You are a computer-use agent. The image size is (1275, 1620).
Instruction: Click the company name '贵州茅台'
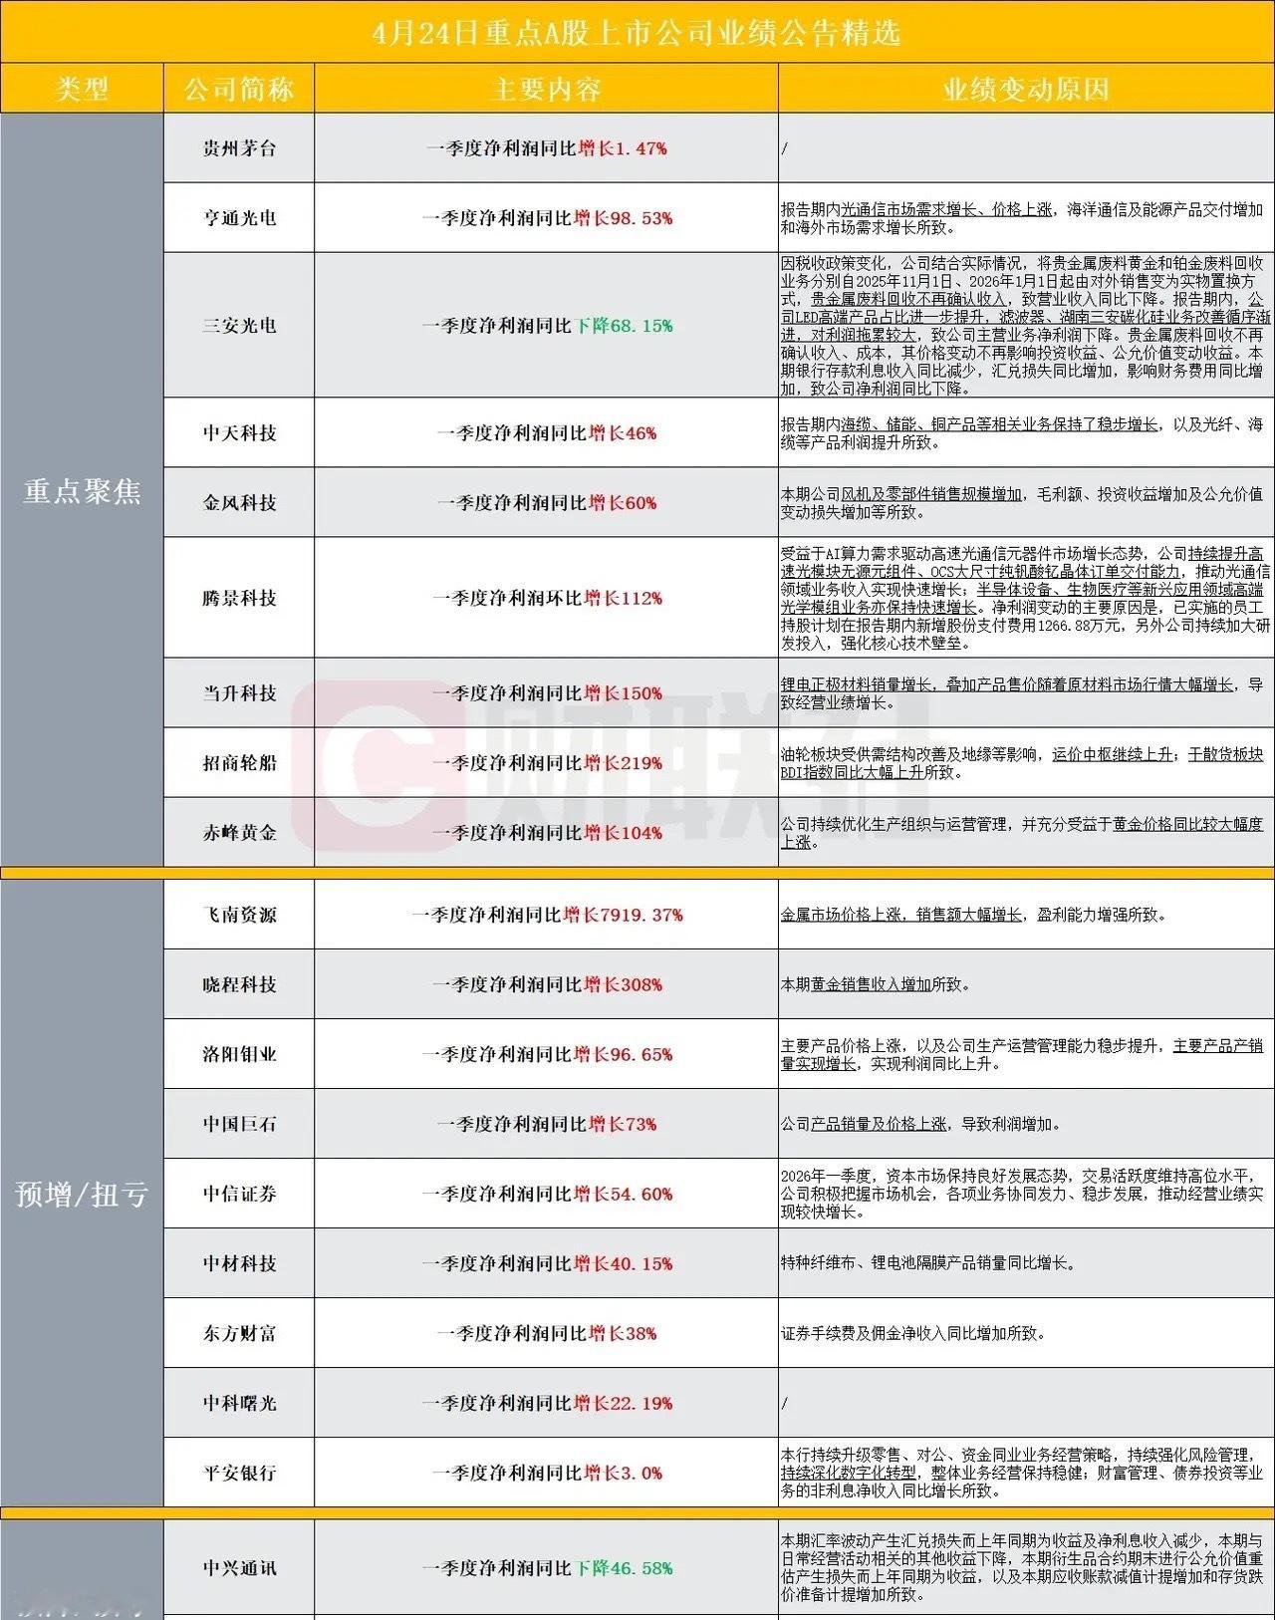pyautogui.click(x=239, y=148)
